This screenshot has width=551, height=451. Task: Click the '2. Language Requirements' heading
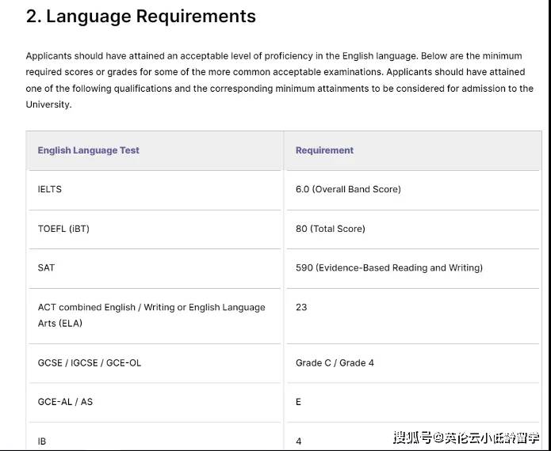141,16
